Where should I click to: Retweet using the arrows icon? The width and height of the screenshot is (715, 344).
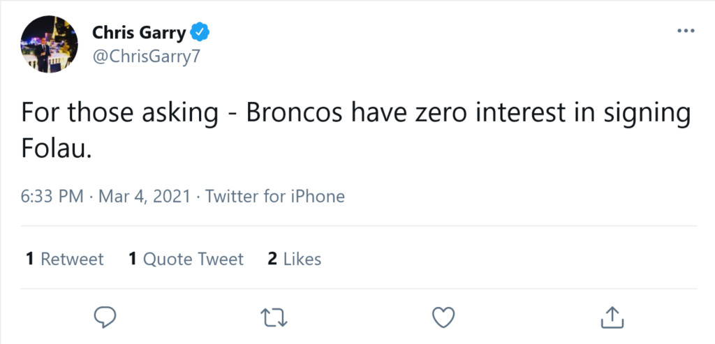click(274, 317)
